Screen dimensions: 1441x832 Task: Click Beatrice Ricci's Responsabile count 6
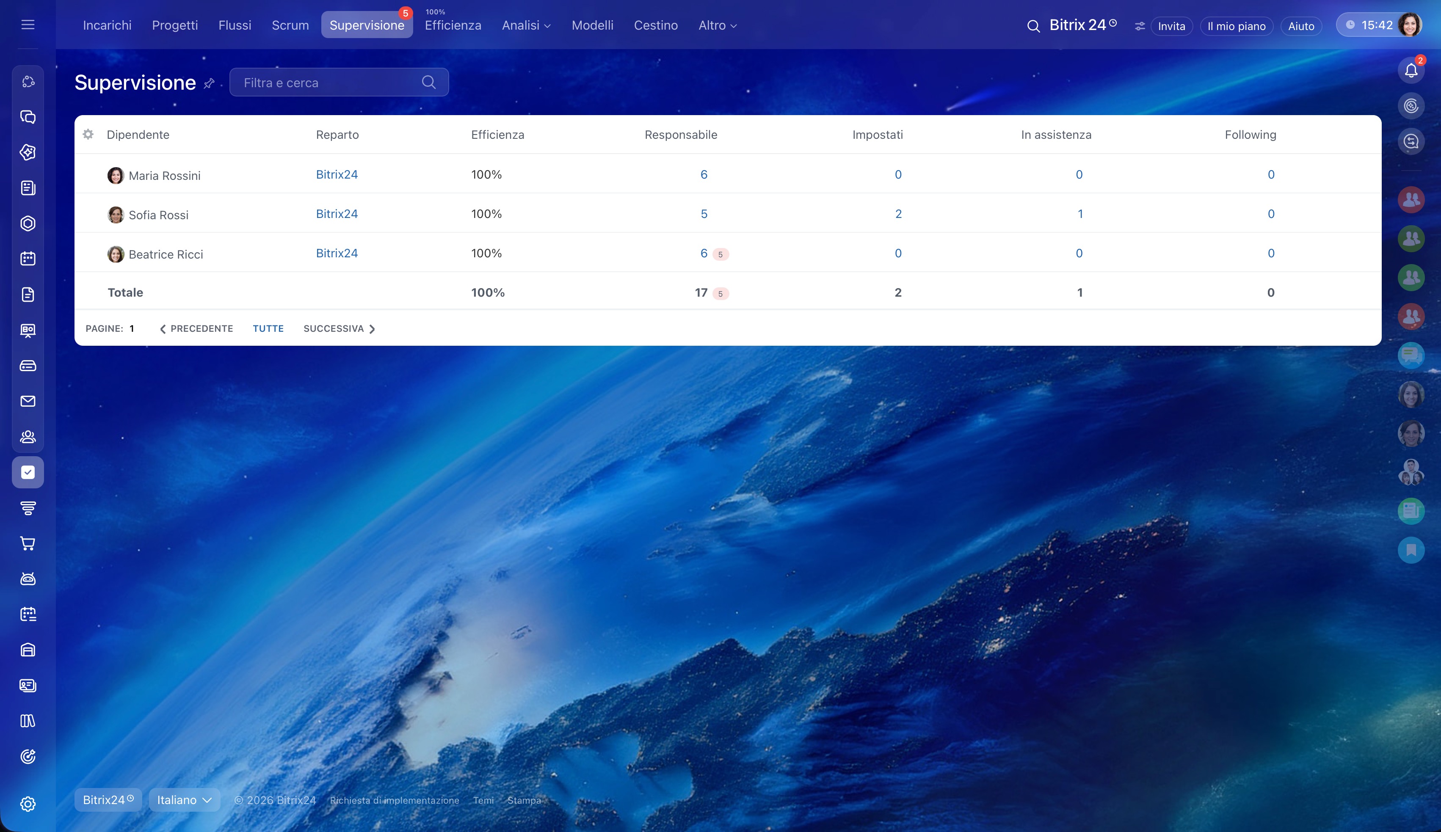[704, 253]
